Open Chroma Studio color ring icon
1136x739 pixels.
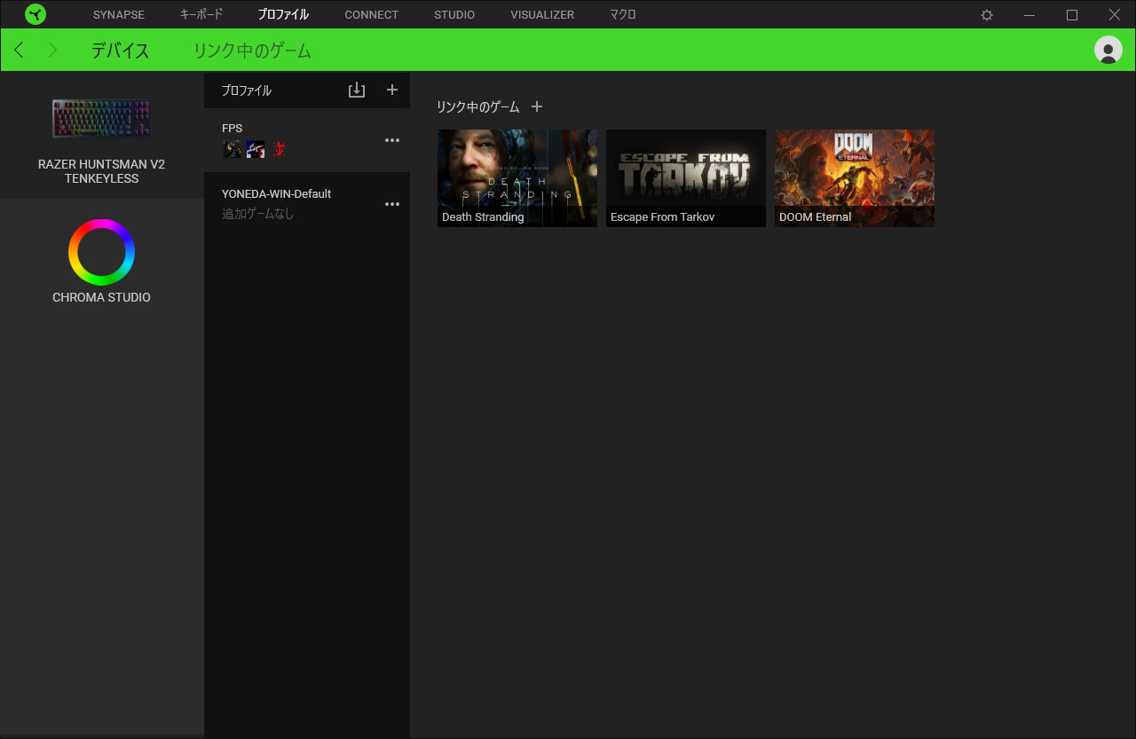tap(101, 253)
